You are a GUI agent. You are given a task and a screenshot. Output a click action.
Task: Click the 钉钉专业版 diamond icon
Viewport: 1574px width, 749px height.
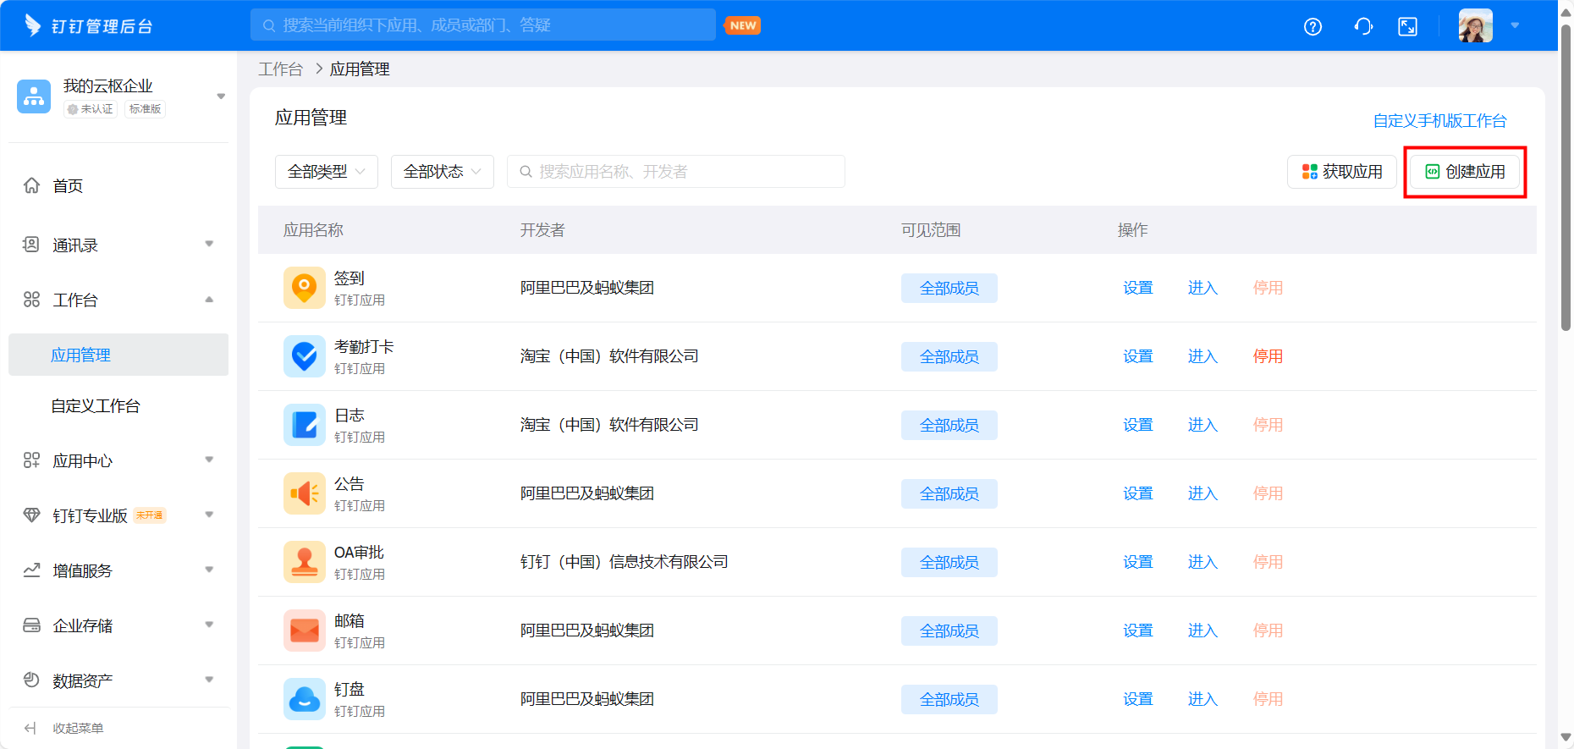[31, 515]
